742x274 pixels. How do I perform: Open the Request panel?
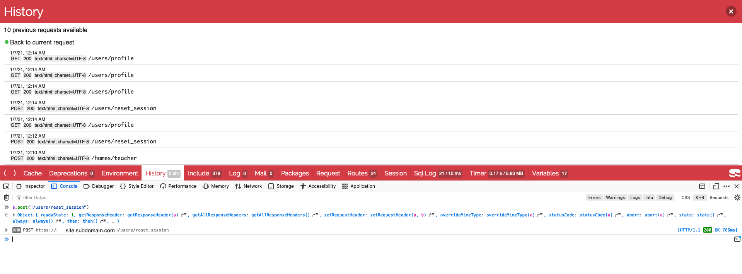coord(328,173)
